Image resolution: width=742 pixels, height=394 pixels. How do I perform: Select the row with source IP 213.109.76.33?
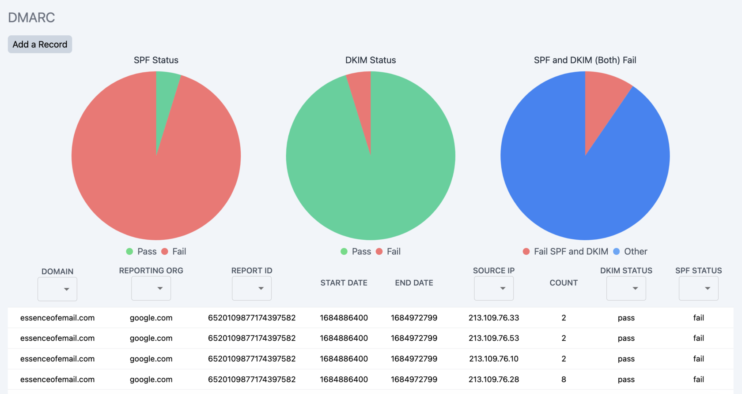[493, 318]
